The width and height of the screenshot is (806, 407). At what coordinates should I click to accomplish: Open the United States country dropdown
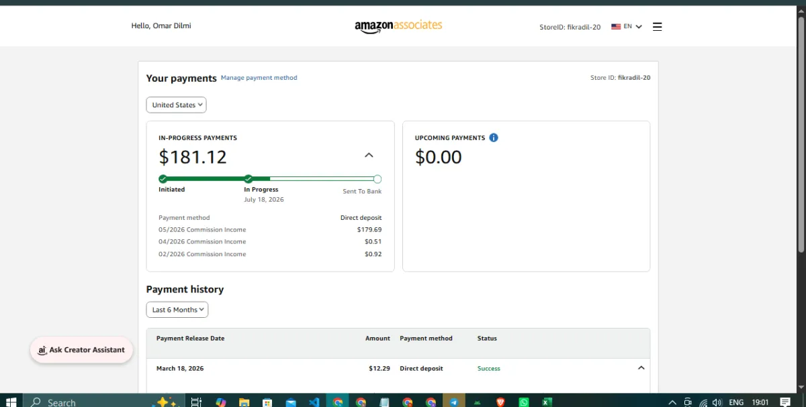pyautogui.click(x=176, y=105)
